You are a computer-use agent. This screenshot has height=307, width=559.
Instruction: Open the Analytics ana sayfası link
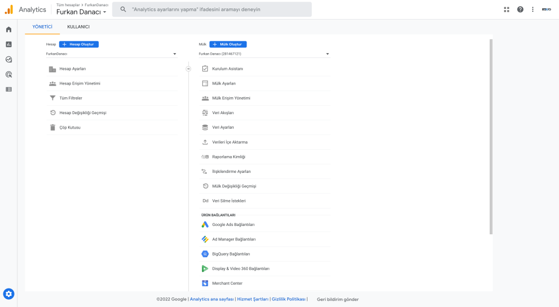click(212, 299)
